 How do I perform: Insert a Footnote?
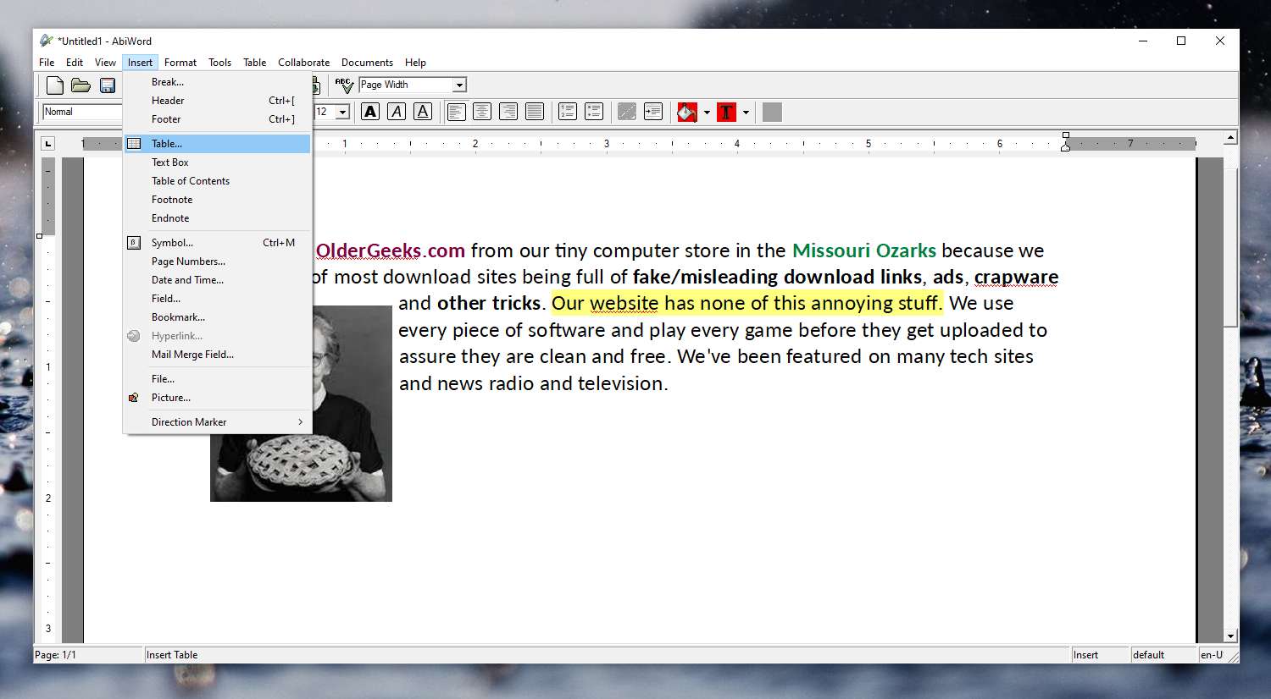218,200
